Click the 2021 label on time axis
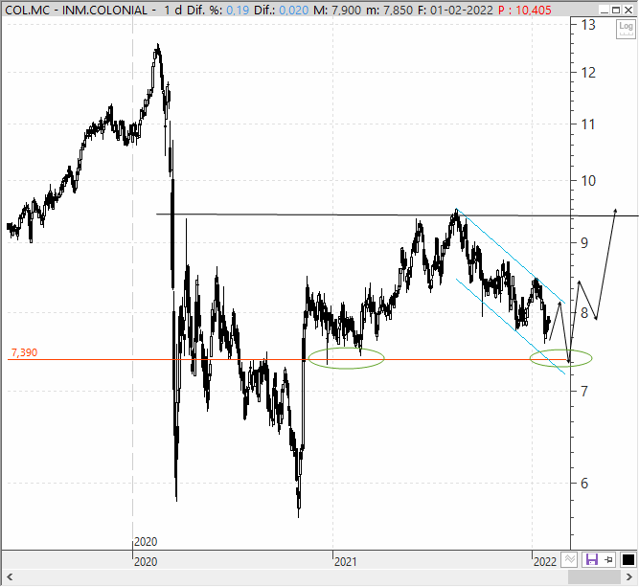The width and height of the screenshot is (639, 587). [345, 562]
